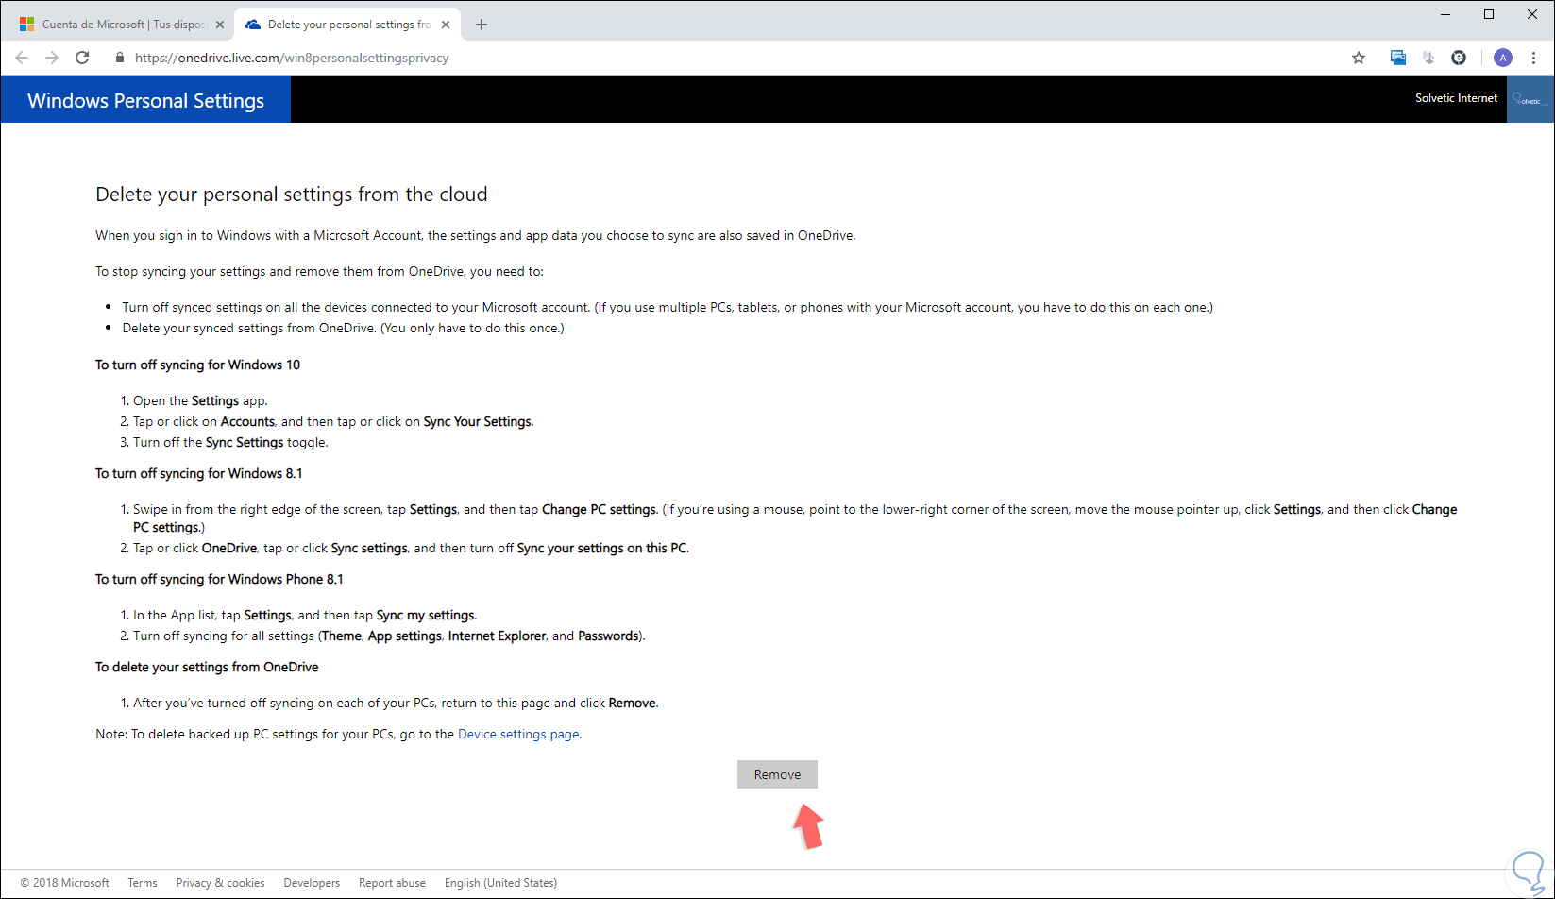
Task: Click 'To turn off syncing for Windows 10'
Action: [x=198, y=365]
